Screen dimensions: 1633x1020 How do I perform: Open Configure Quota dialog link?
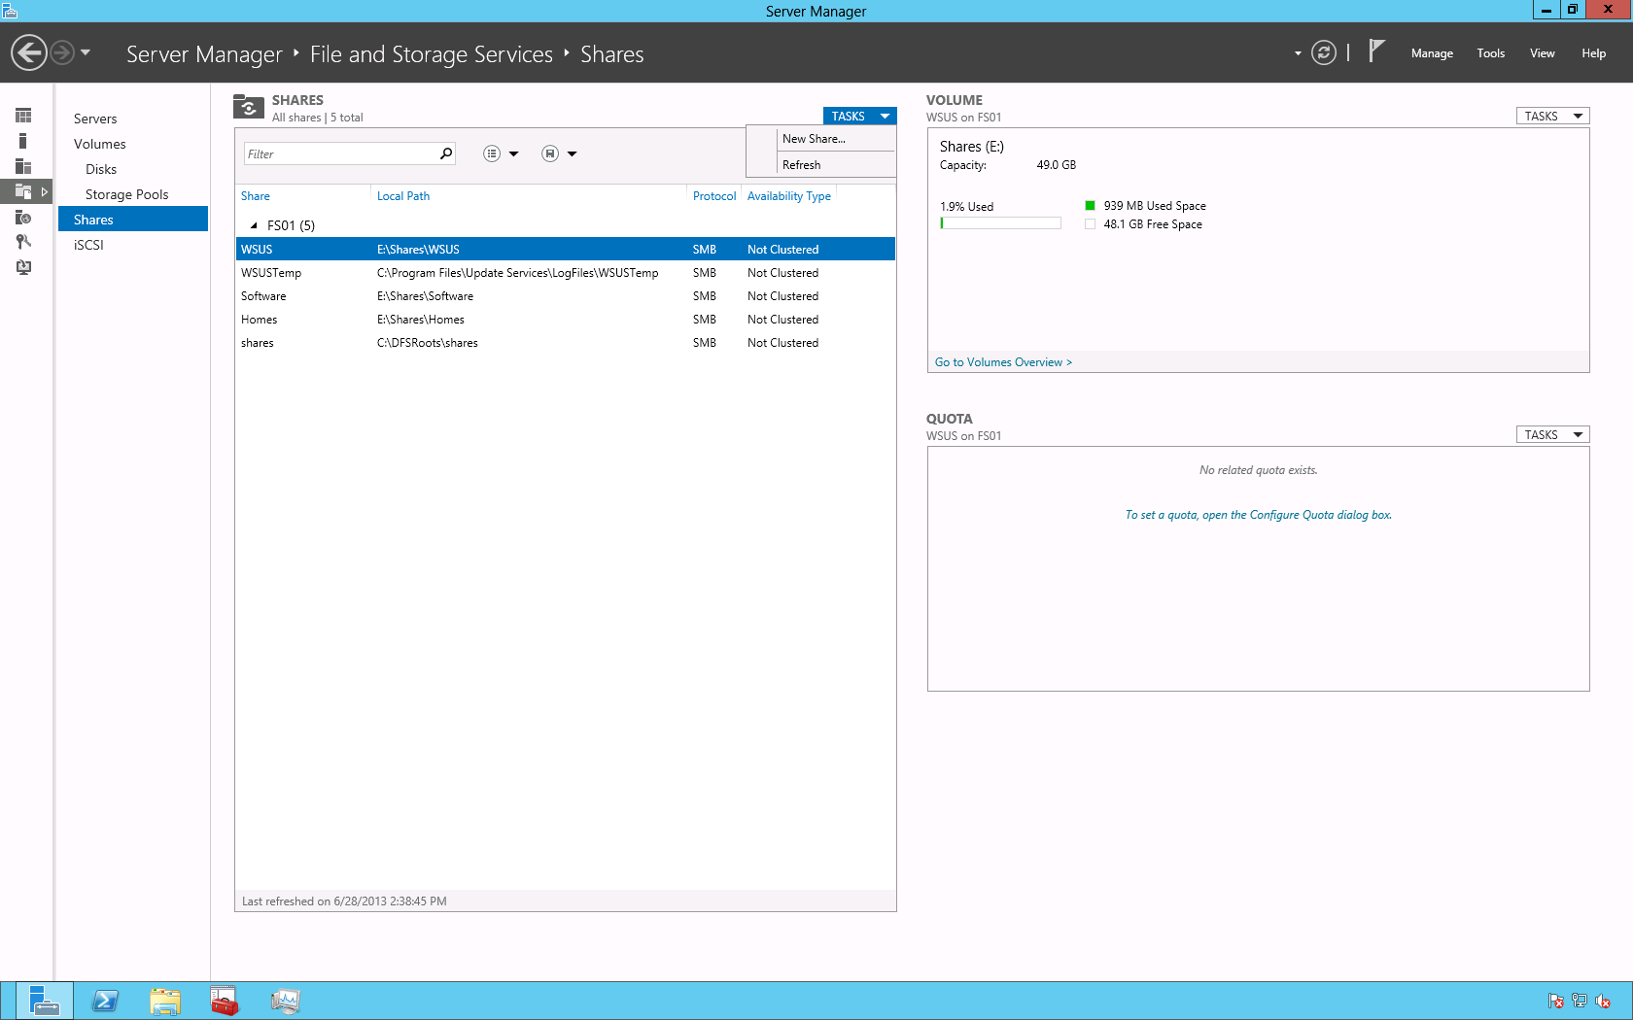click(x=1258, y=515)
